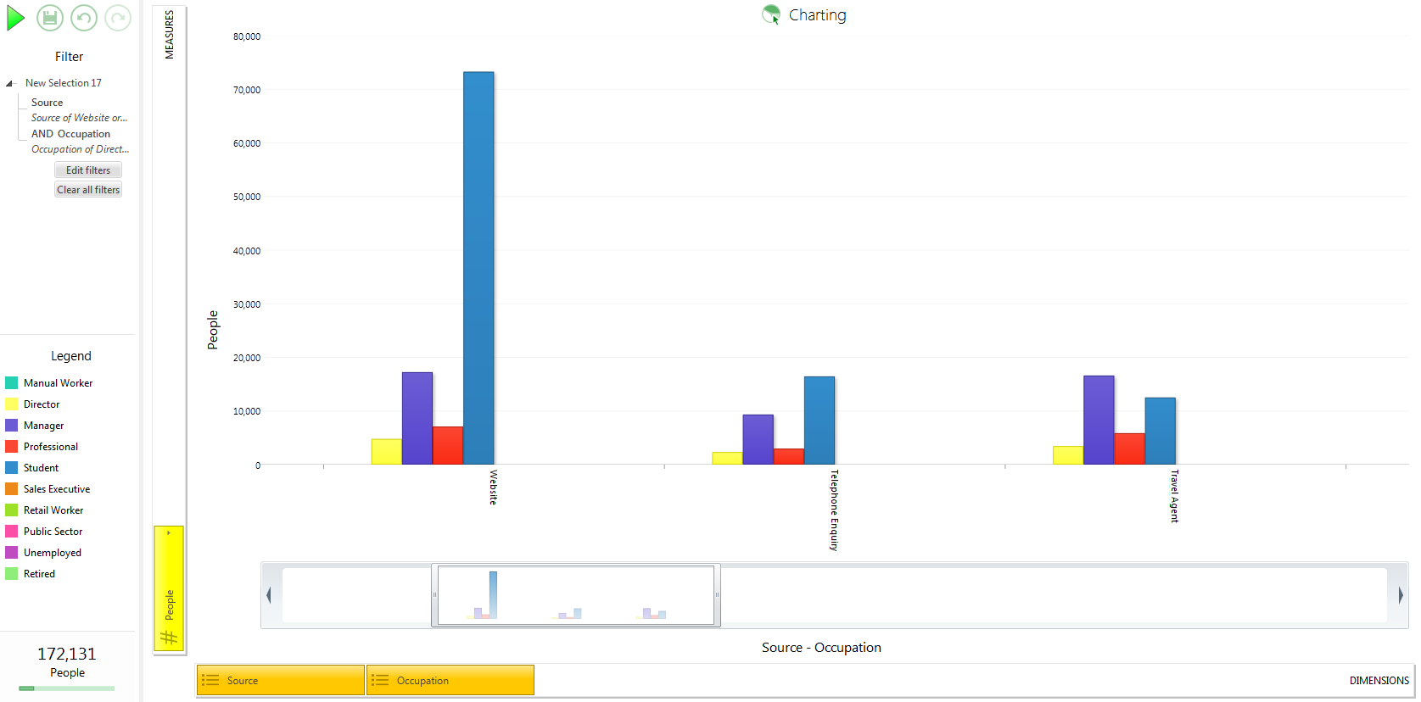Click Travel Agent Professional red bar

pyautogui.click(x=1129, y=449)
